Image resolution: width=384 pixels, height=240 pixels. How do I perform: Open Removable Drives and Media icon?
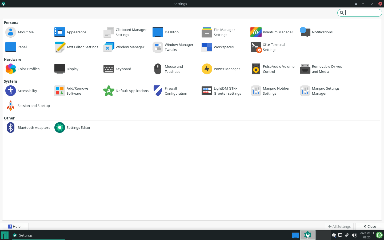click(305, 69)
